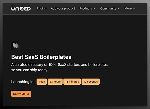Click the "19 seconds" countdown badge
The width and height of the screenshot is (150, 109).
(90, 82)
